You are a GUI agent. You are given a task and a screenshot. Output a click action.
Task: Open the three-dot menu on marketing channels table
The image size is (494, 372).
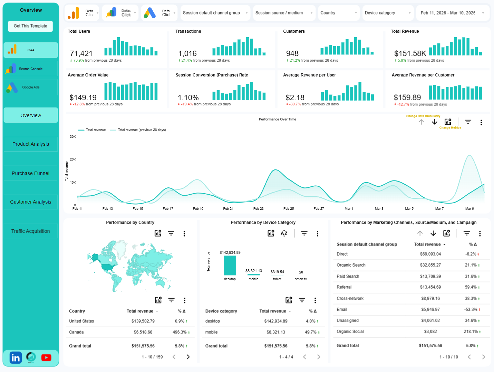click(480, 233)
